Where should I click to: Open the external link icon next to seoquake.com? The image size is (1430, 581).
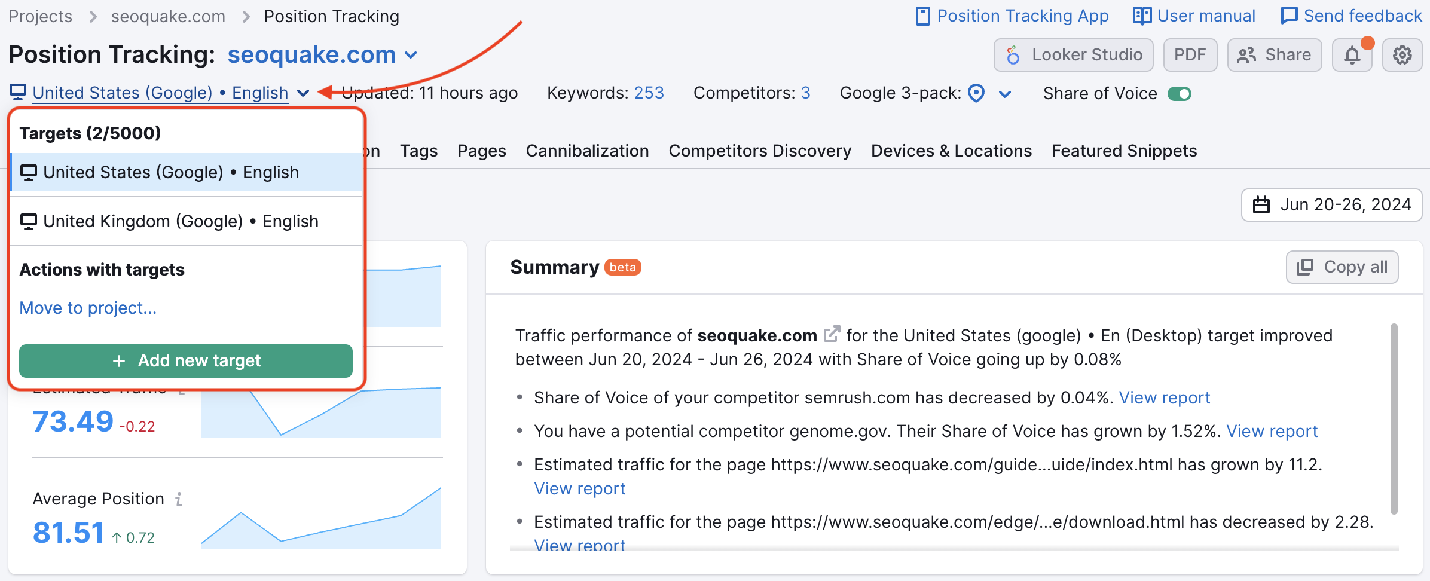pyautogui.click(x=832, y=334)
